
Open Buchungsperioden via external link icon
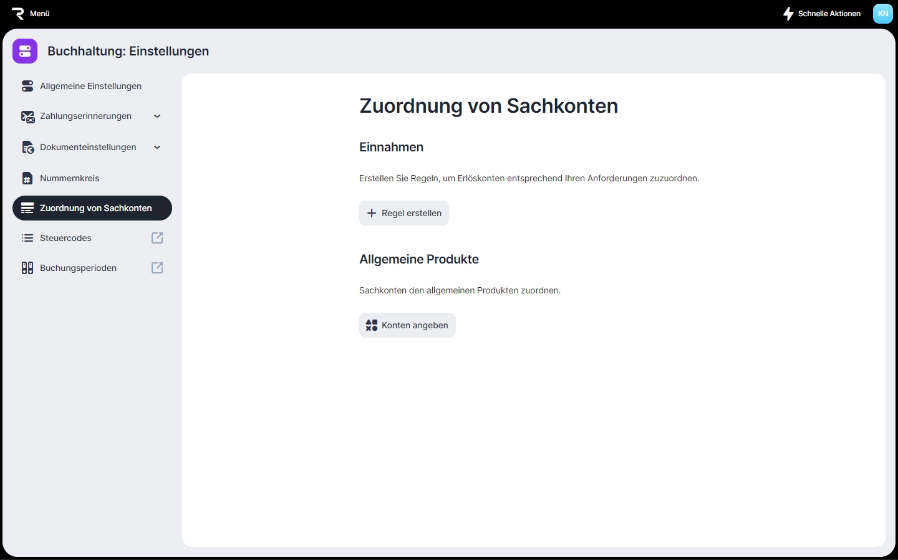click(x=157, y=268)
